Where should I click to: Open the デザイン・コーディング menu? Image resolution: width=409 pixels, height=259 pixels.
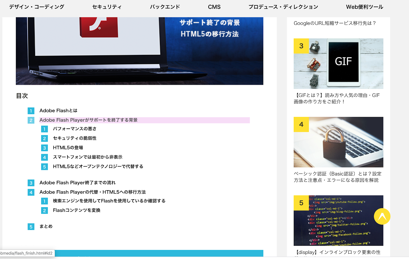pos(37,7)
